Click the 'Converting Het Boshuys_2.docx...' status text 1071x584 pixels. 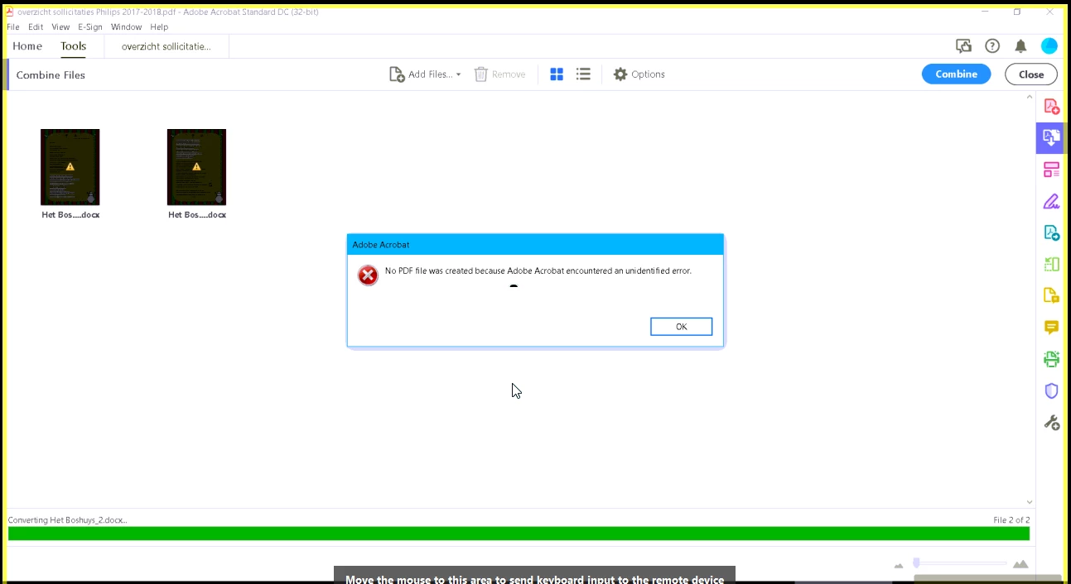click(68, 520)
